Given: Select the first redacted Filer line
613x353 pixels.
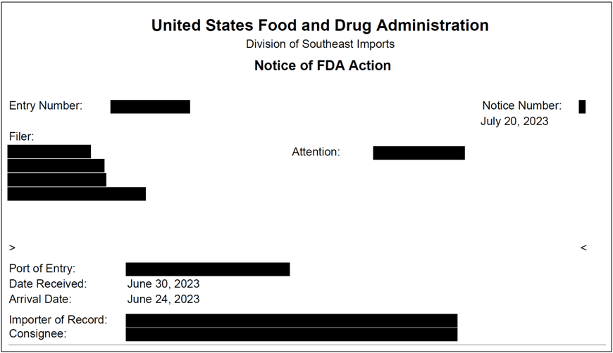Looking at the screenshot, I should click(49, 151).
